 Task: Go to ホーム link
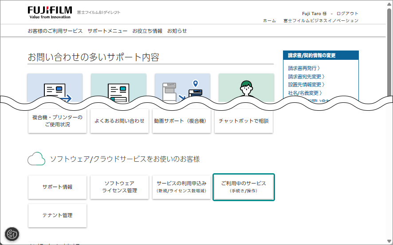point(269,21)
